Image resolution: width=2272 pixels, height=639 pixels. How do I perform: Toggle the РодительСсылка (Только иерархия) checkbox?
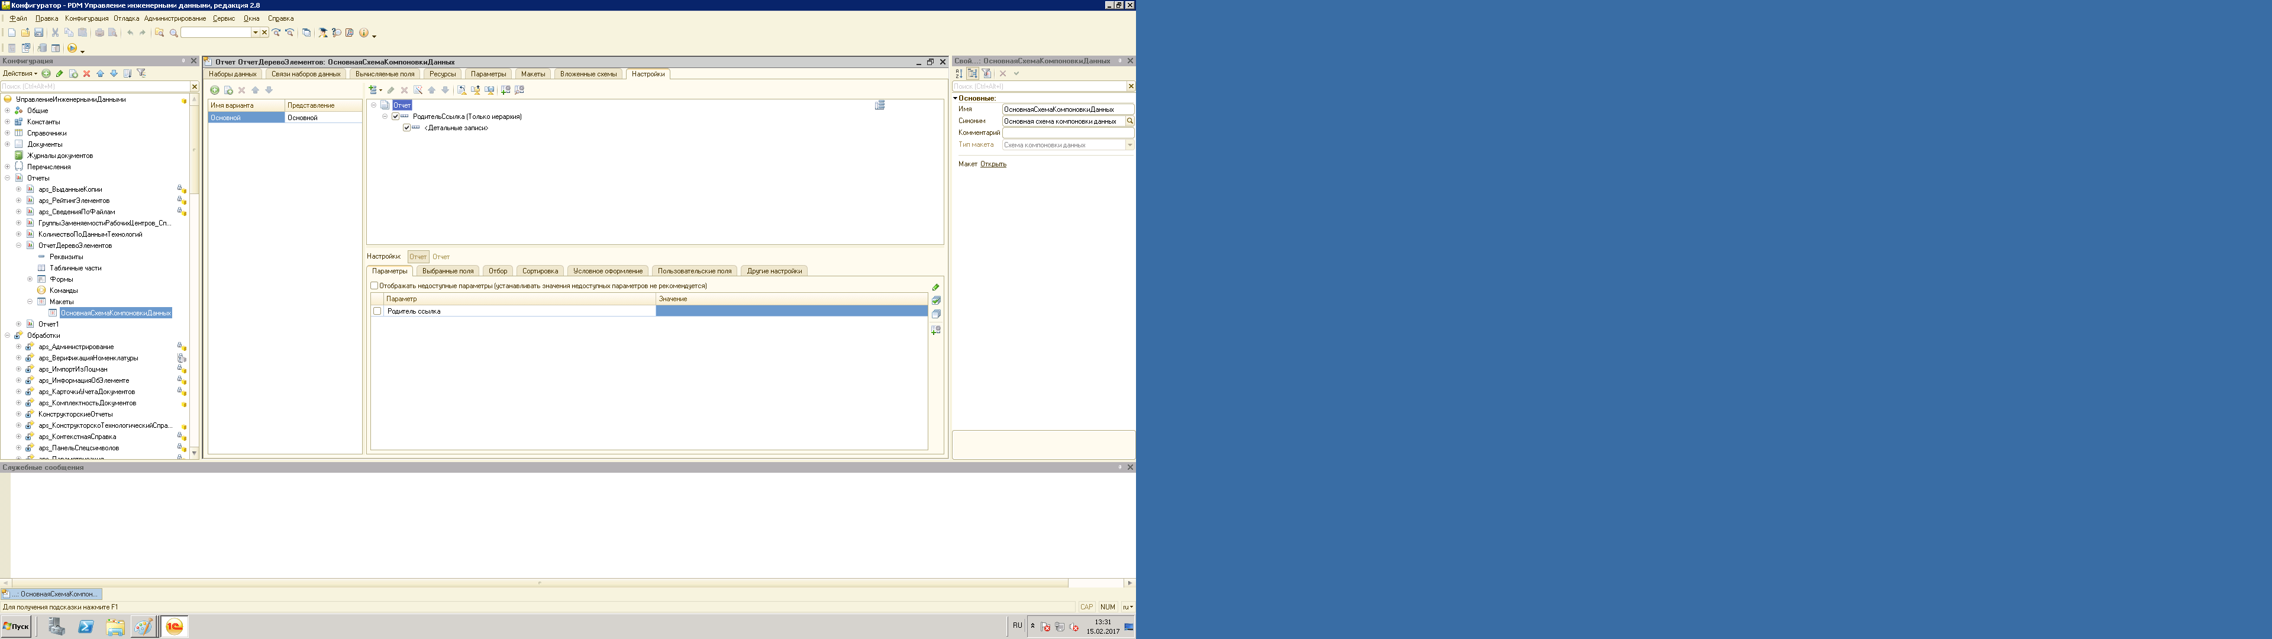[x=396, y=117]
